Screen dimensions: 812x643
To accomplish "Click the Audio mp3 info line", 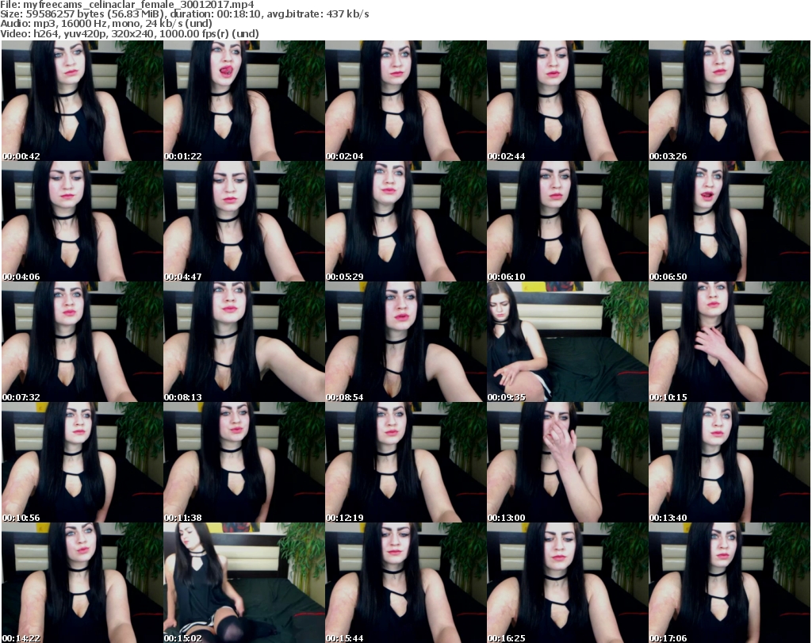I will [x=106, y=24].
